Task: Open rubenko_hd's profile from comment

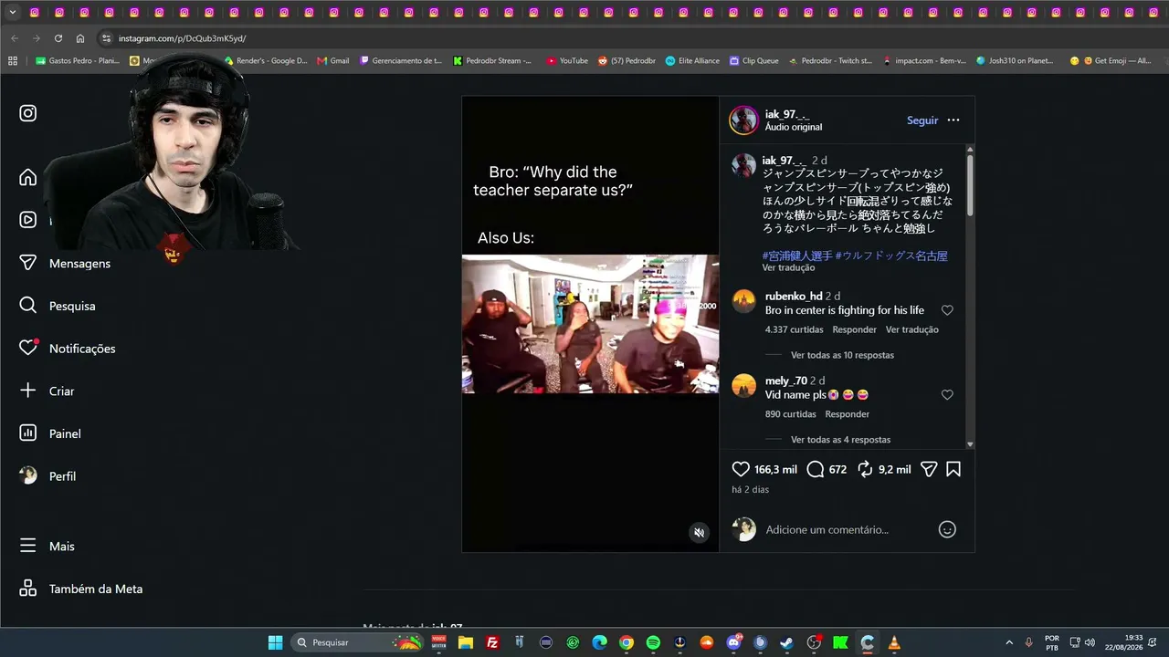Action: (794, 296)
